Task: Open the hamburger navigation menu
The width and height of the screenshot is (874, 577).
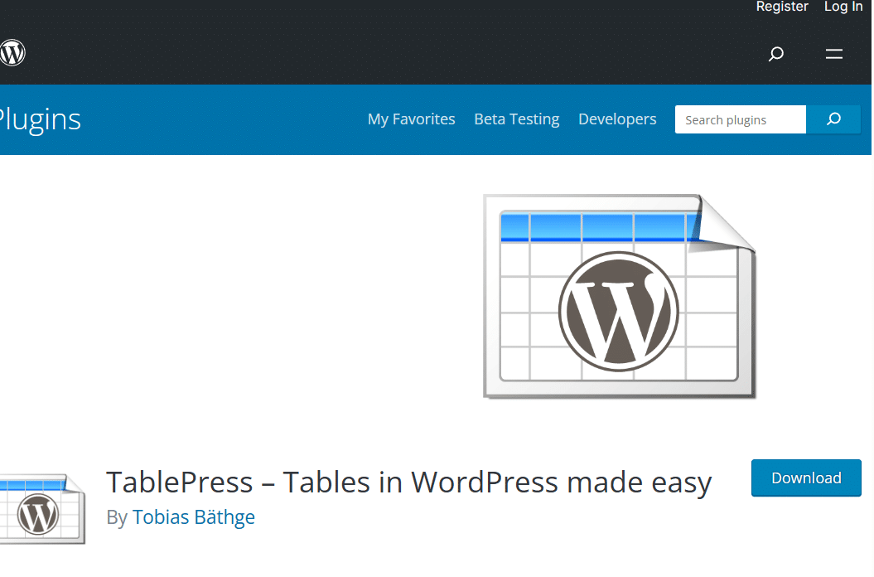Action: click(x=833, y=53)
